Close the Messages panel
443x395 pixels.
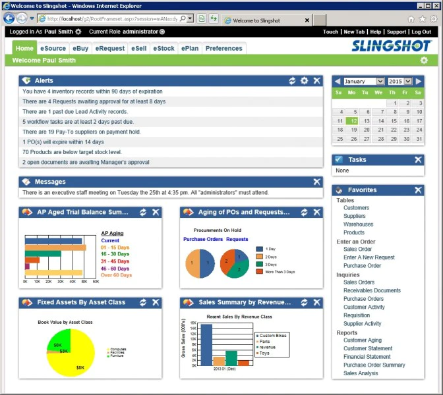[x=316, y=182]
